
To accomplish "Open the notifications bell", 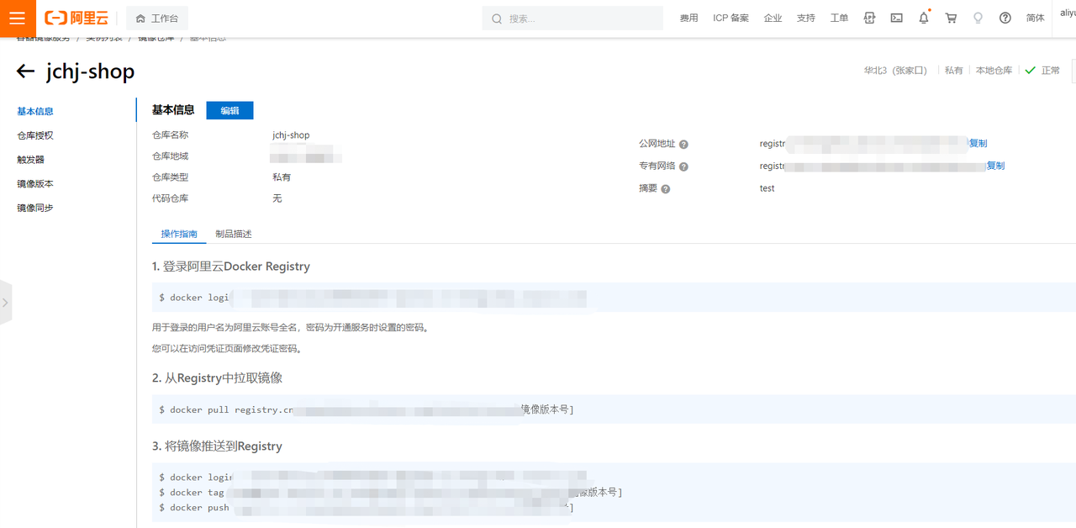I will point(924,18).
